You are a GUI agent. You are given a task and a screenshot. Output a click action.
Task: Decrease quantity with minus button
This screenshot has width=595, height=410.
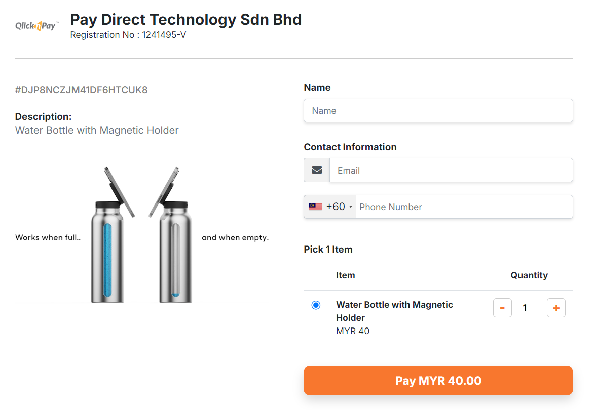pyautogui.click(x=502, y=308)
